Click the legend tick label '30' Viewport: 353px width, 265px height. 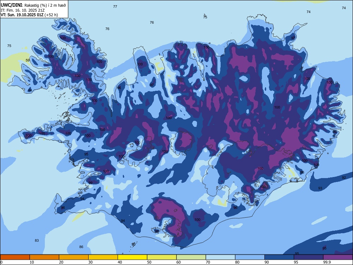pos(90,262)
